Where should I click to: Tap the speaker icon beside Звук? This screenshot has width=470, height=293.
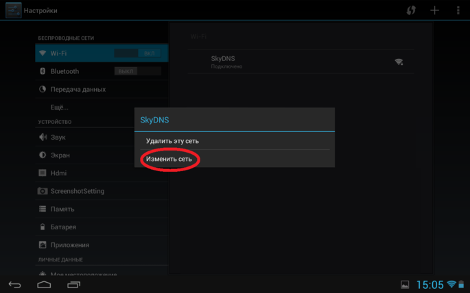tap(43, 137)
